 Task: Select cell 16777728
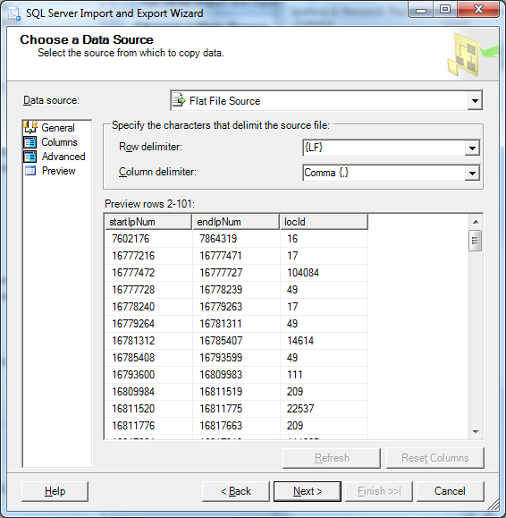(x=149, y=290)
